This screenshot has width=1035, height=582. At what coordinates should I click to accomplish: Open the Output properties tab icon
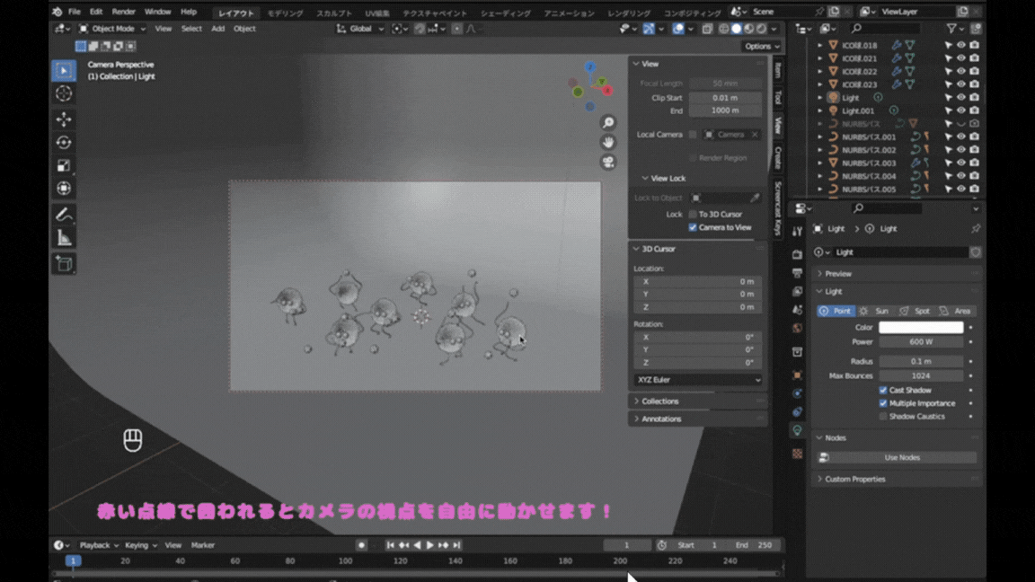point(798,272)
